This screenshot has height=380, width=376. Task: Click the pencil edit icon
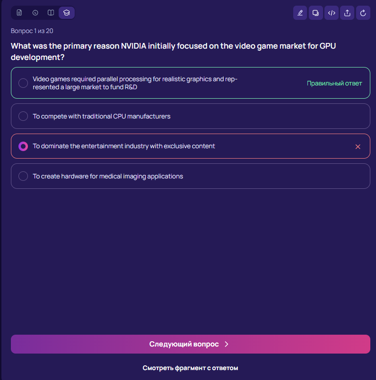click(x=300, y=13)
